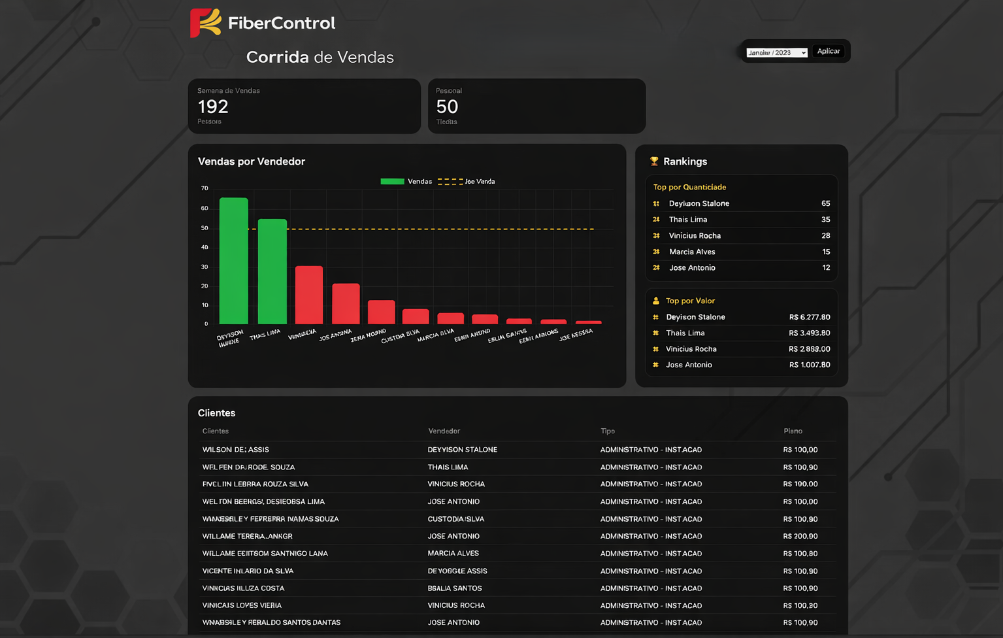The width and height of the screenshot is (1003, 638).
Task: Select the Top por Quantidade heading
Action: click(x=689, y=187)
